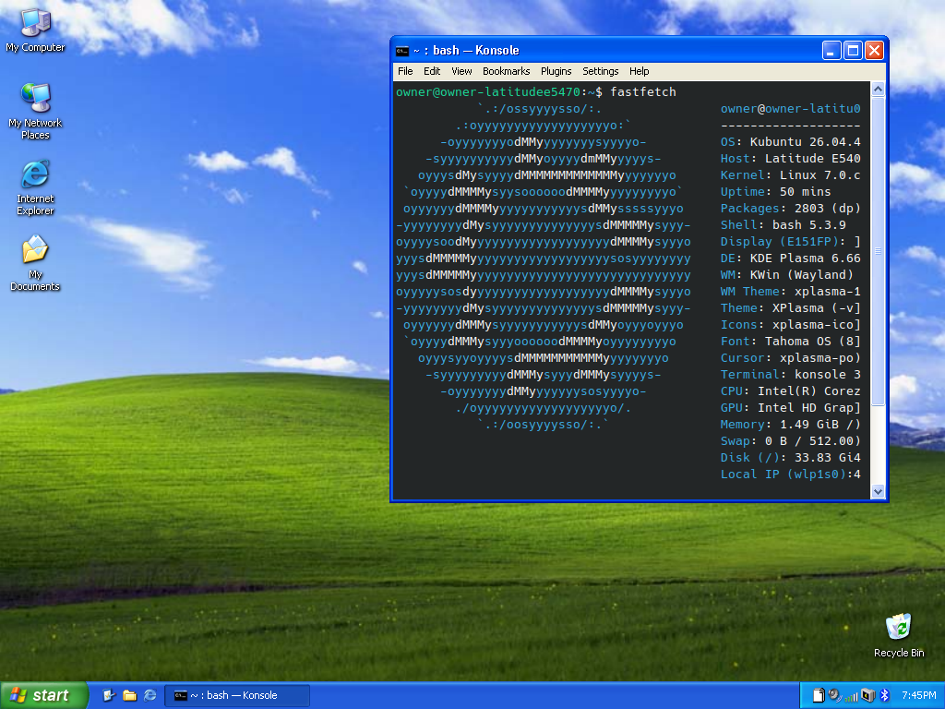The width and height of the screenshot is (945, 709).
Task: Click the power monitor tray icon
Action: (x=867, y=695)
